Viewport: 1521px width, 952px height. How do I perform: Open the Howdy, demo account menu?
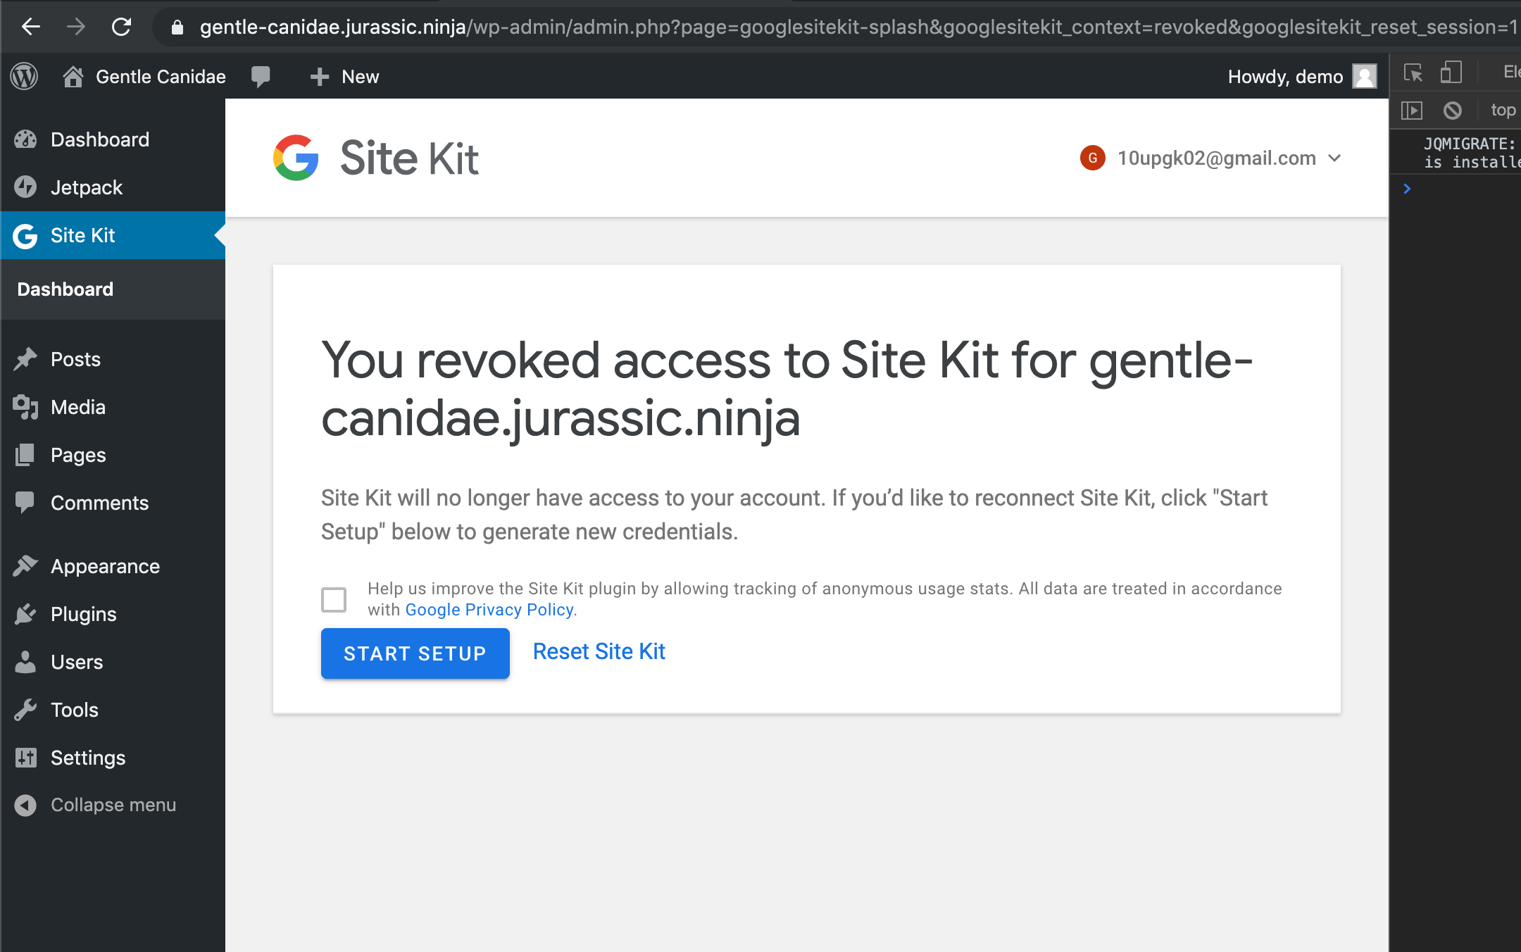[1301, 76]
